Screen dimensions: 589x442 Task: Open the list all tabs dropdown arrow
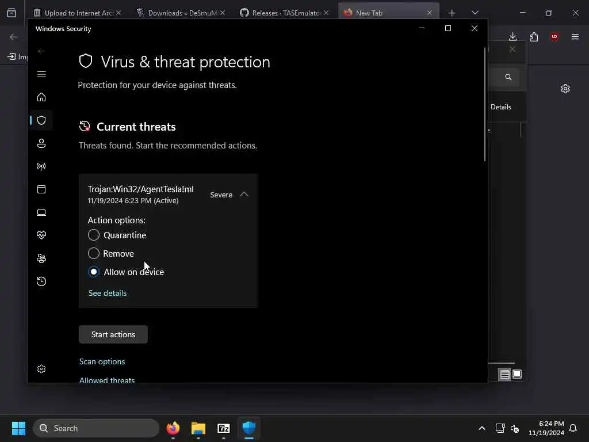tap(475, 13)
